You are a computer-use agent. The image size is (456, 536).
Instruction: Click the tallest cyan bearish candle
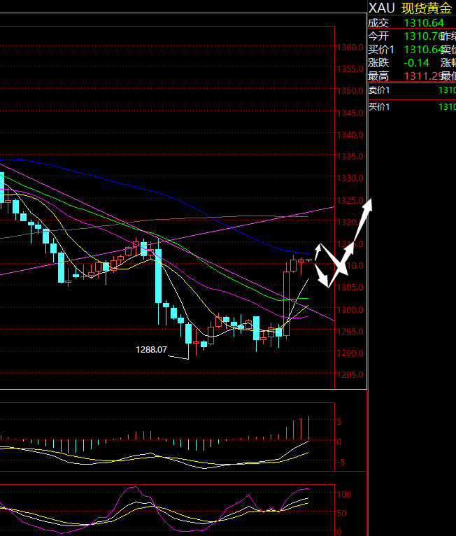click(x=159, y=276)
